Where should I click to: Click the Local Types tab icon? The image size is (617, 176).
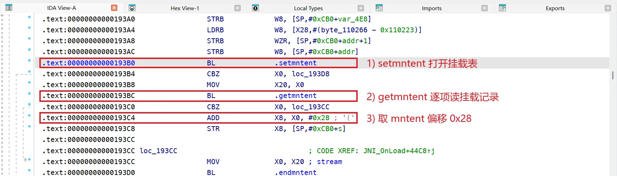click(255, 8)
